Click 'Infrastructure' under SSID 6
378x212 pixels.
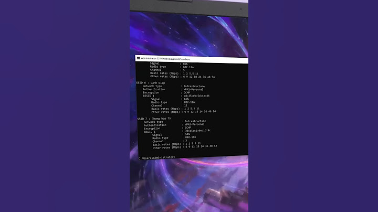(x=194, y=86)
